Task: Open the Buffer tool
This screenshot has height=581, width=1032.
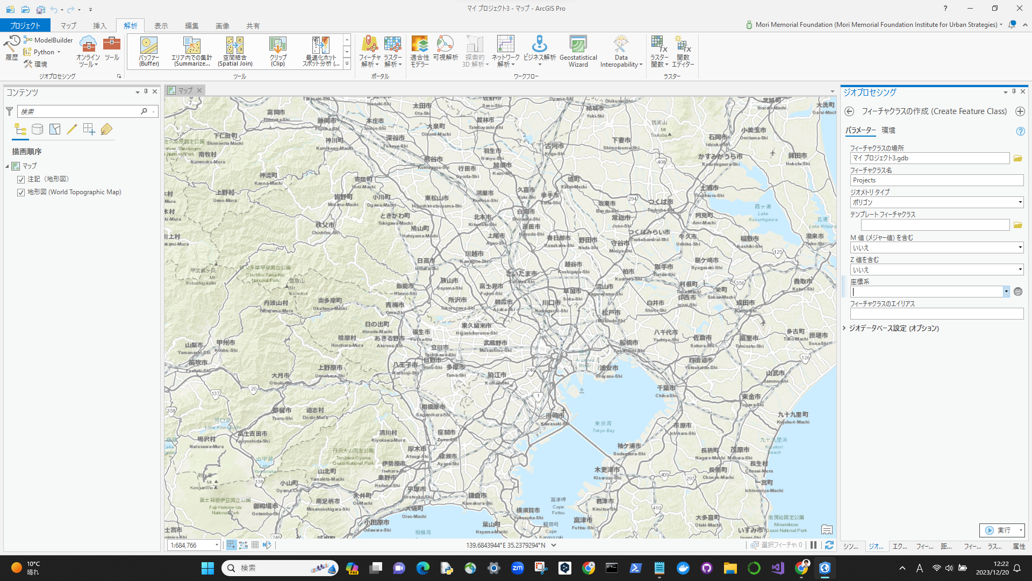Action: [149, 52]
